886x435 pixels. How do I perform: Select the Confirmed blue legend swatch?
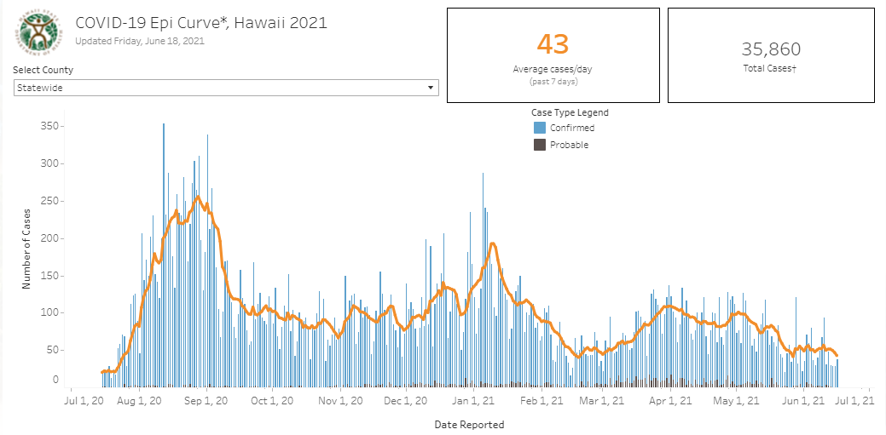point(540,128)
